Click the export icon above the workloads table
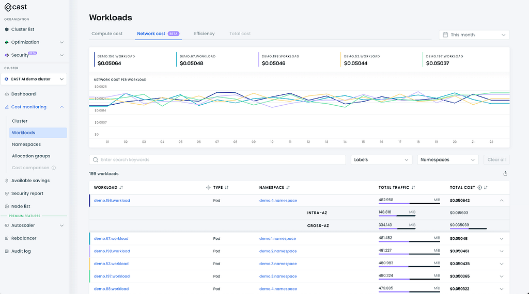 (x=505, y=173)
